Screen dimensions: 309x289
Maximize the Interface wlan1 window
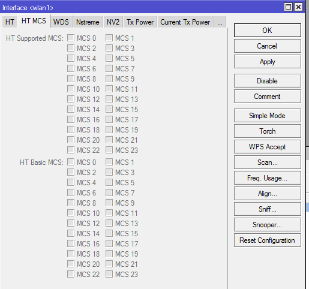tap(288, 7)
